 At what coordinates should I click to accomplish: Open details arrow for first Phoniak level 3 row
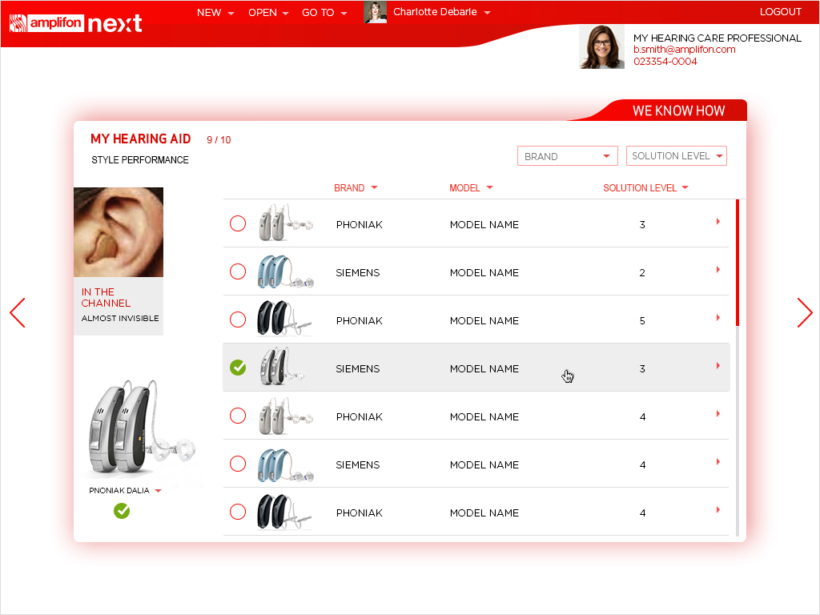(x=718, y=222)
